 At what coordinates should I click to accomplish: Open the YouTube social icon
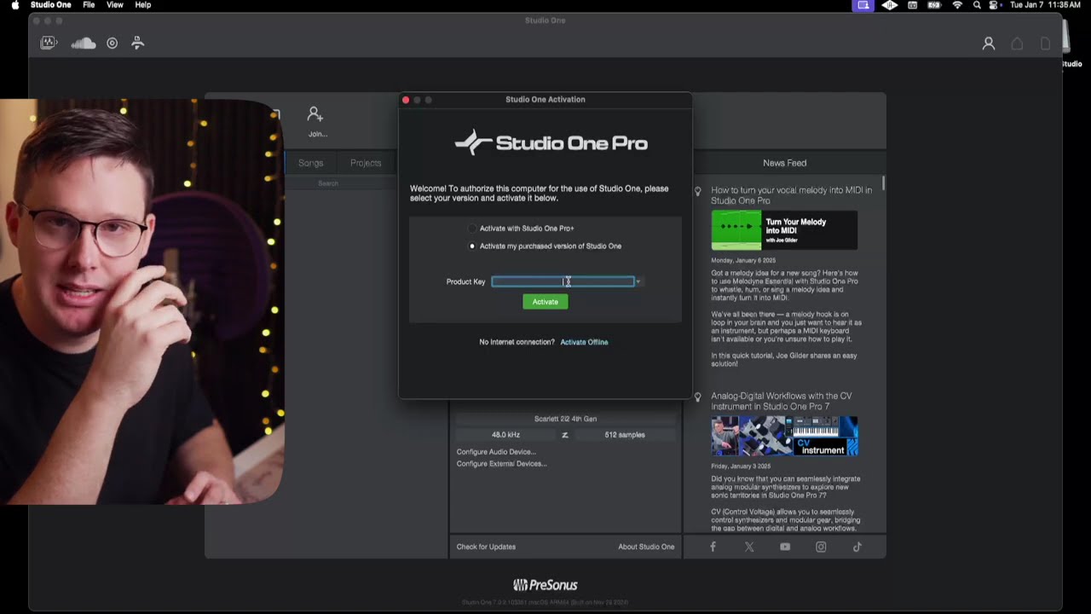785,547
